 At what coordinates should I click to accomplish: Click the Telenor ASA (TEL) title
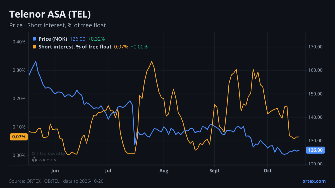50,14
